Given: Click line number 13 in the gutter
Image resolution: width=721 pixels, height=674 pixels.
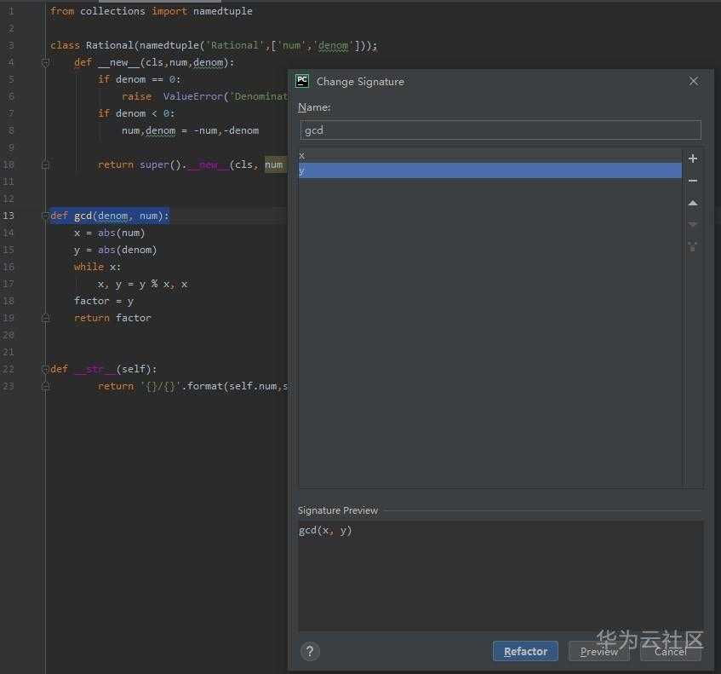Looking at the screenshot, I should coord(9,216).
